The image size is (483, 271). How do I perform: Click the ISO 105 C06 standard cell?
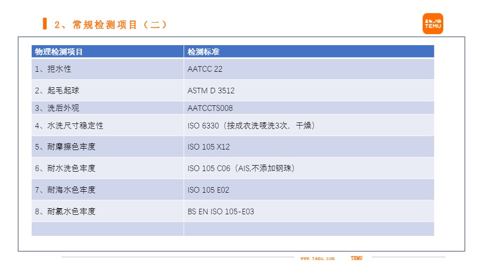(241, 169)
